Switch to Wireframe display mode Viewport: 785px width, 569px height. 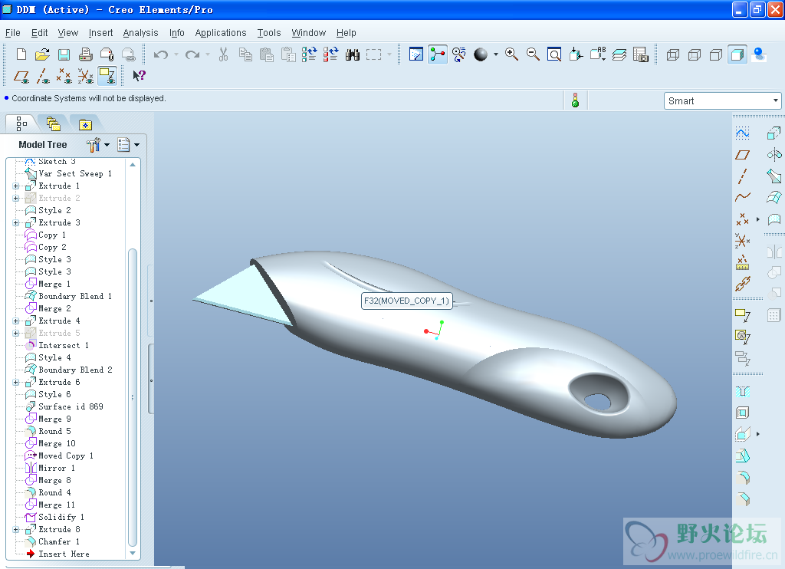pyautogui.click(x=672, y=54)
